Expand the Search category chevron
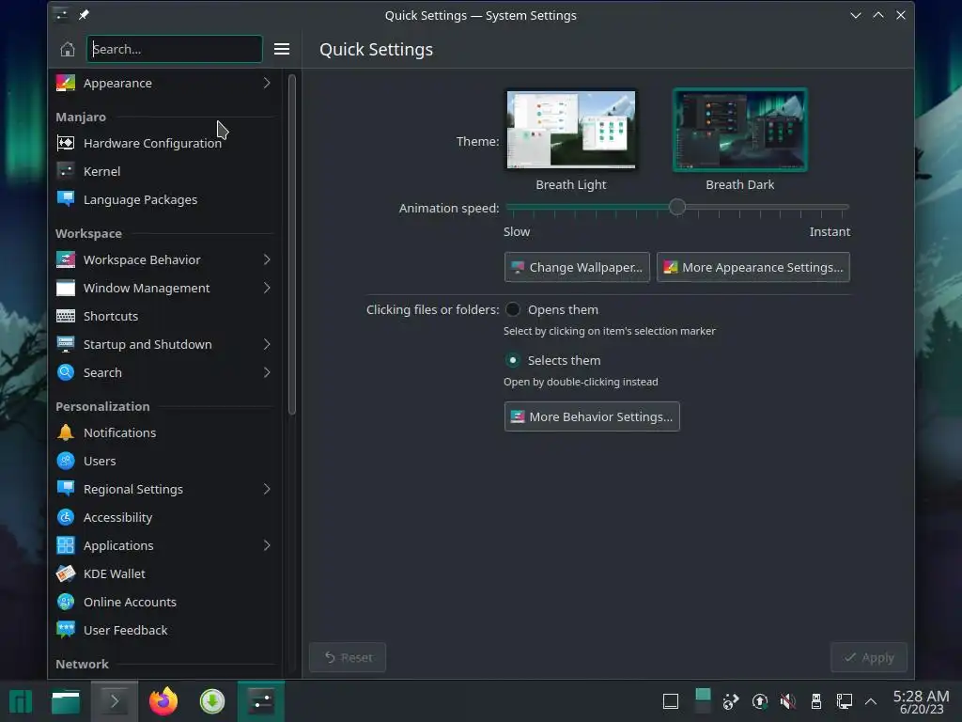The height and width of the screenshot is (722, 962). click(x=267, y=372)
